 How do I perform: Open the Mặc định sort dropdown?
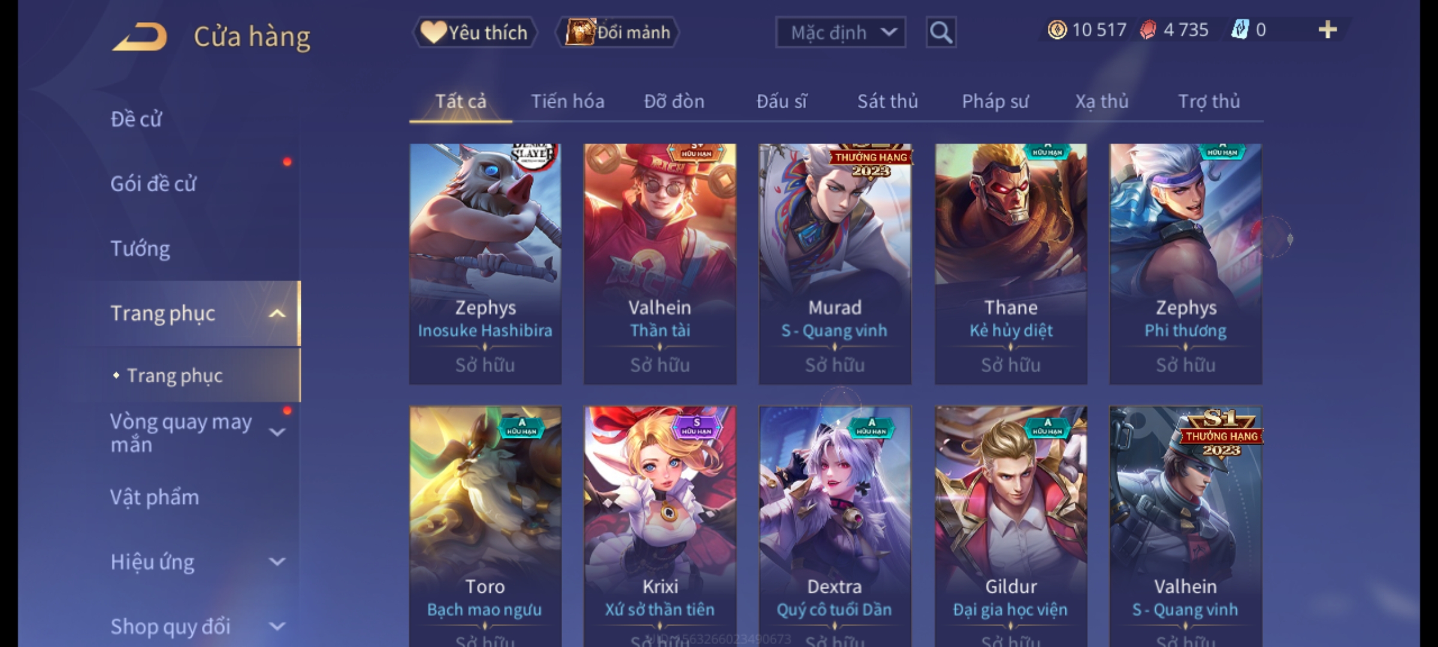(841, 32)
